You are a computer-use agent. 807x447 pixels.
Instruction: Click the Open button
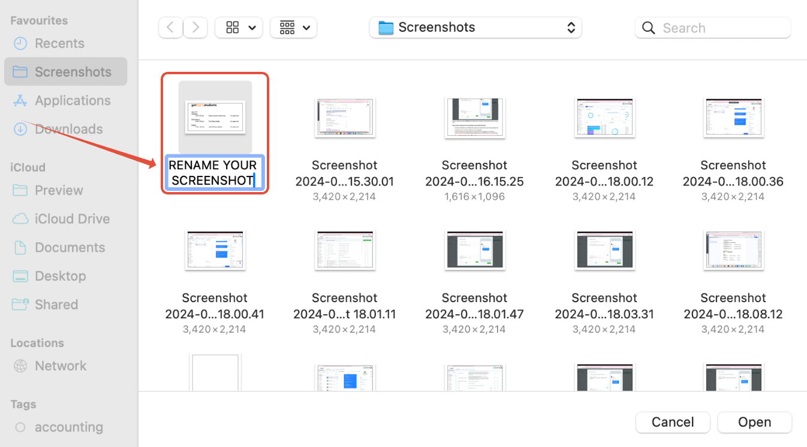click(x=754, y=422)
